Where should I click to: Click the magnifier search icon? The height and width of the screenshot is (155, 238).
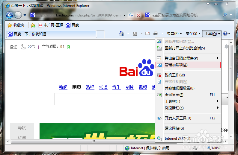click(225, 15)
